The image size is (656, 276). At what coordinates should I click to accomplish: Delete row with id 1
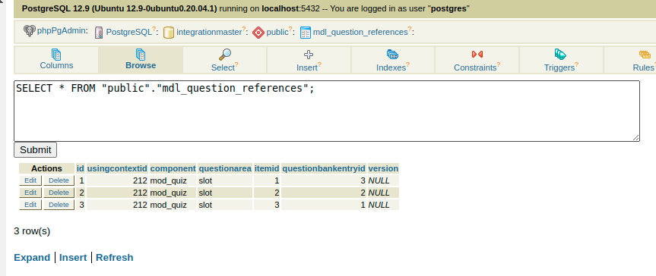coord(59,180)
